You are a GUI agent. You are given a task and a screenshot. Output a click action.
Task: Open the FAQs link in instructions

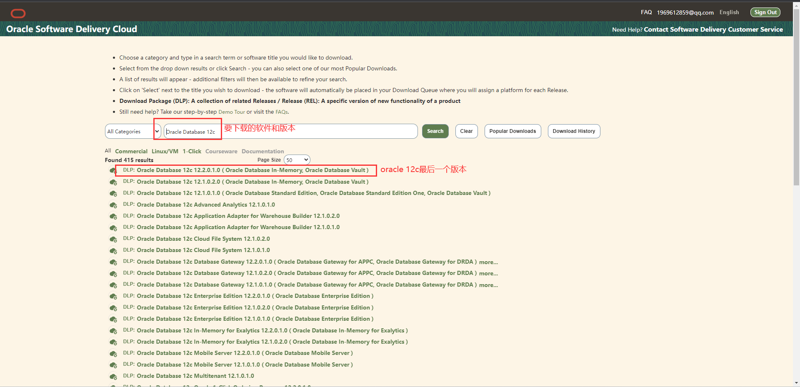pos(282,112)
